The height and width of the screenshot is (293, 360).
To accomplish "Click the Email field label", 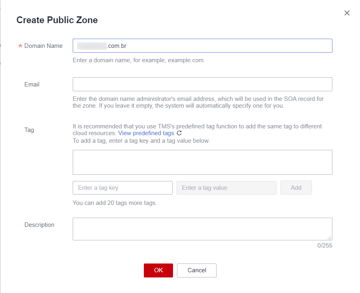I will pyautogui.click(x=32, y=85).
